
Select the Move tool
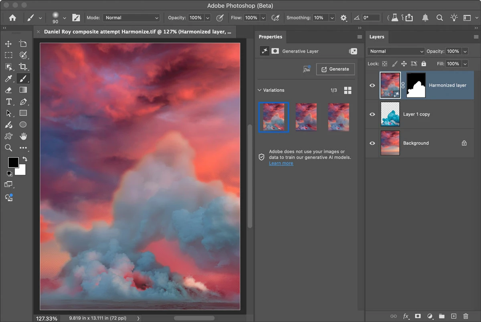coord(8,44)
